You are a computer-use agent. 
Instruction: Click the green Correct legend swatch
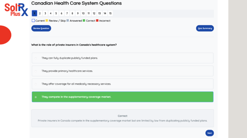84,21
